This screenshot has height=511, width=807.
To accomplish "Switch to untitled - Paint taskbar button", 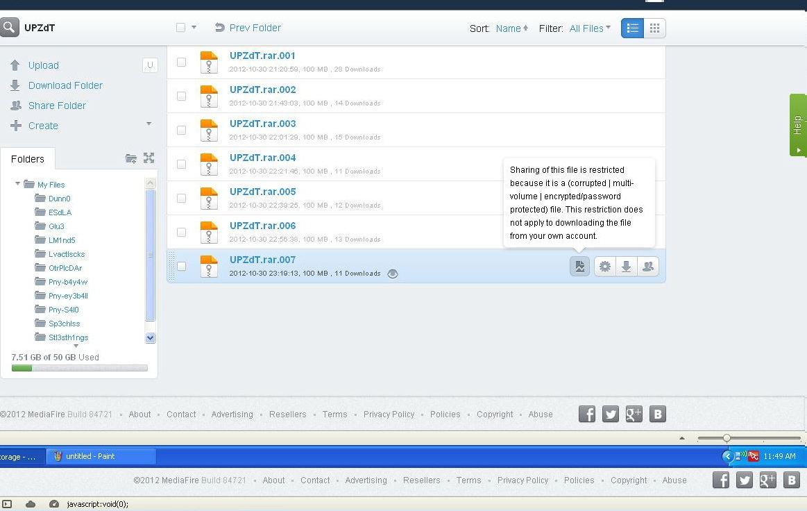I will point(101,456).
